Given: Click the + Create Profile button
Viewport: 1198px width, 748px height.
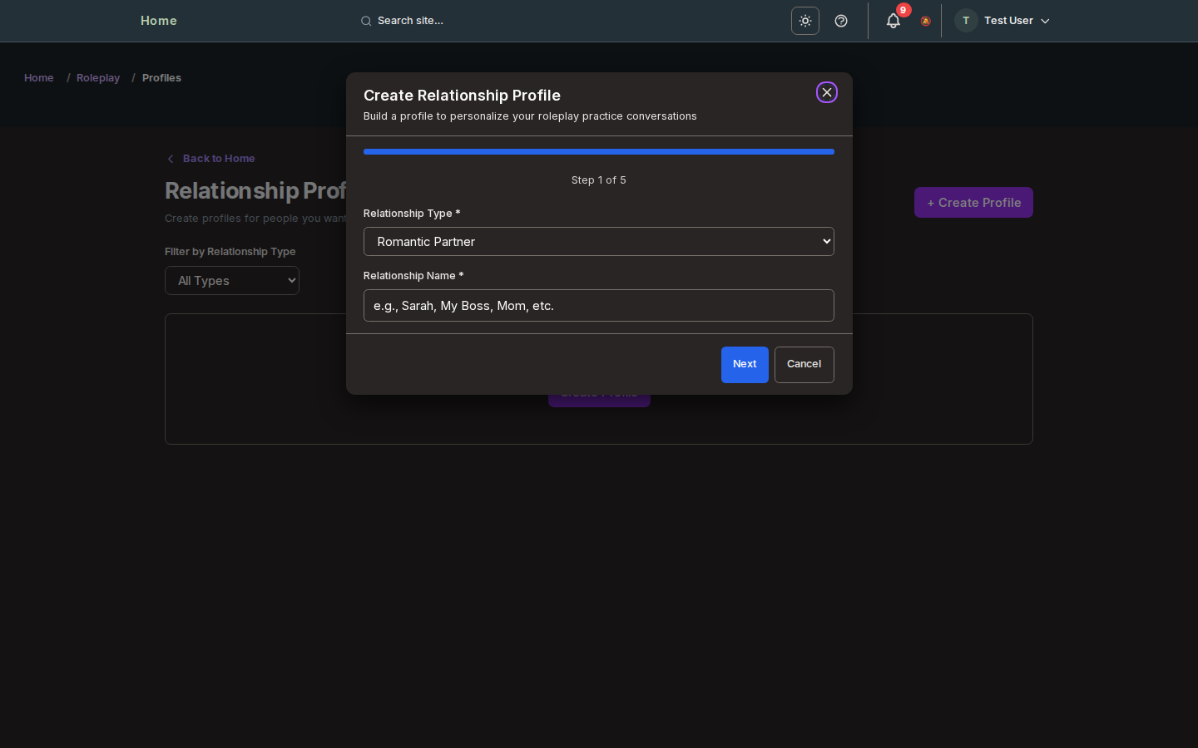Looking at the screenshot, I should pyautogui.click(x=973, y=203).
